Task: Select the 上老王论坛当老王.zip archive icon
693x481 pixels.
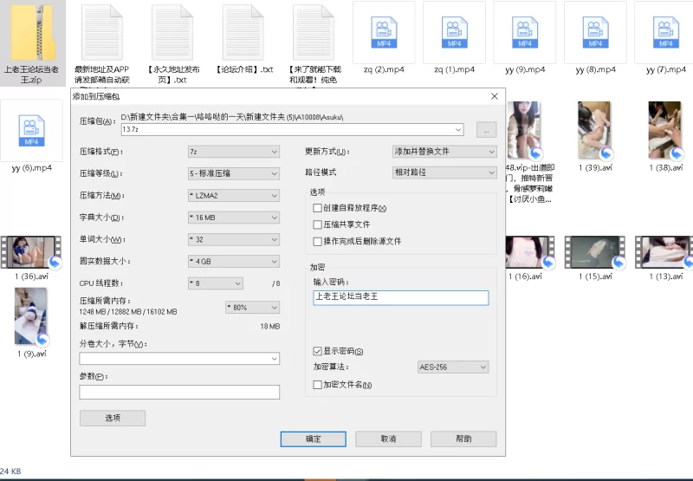Action: click(x=33, y=34)
